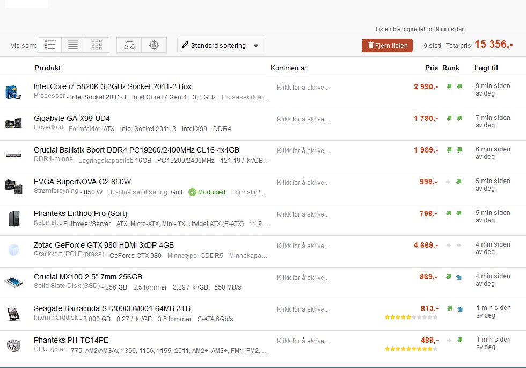The image size is (526, 368).
Task: Open Zotac GeForce GTX 980 link
Action: (104, 245)
